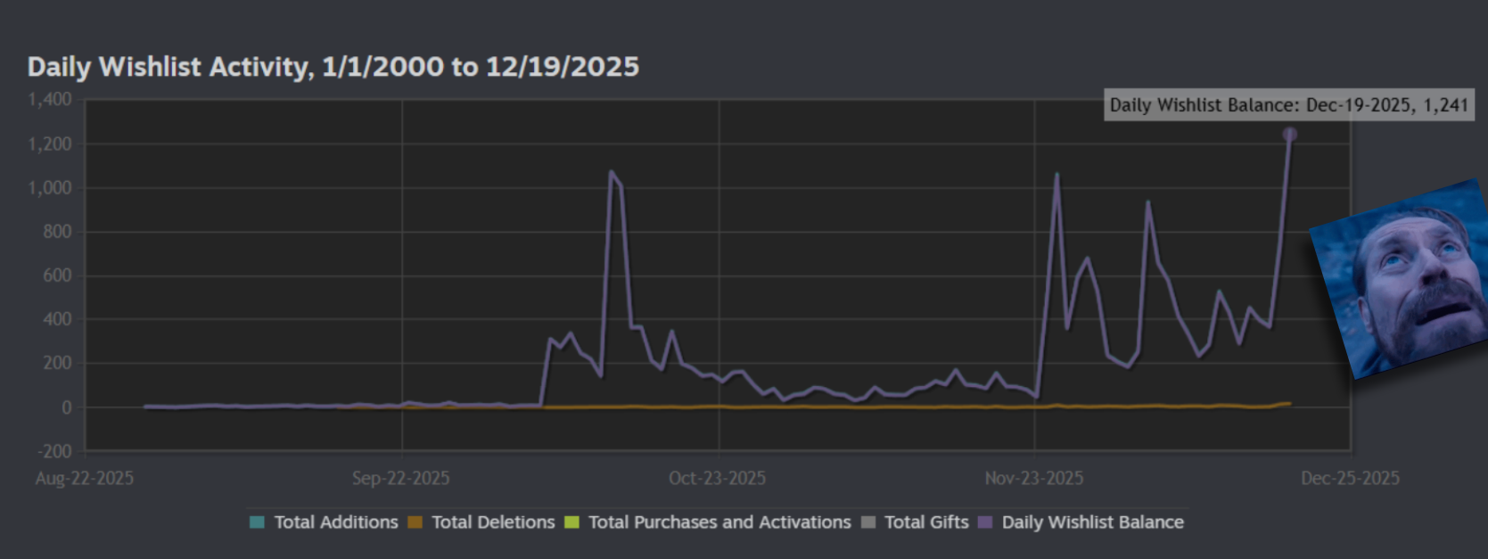Click the green Purchases and Activations swatch
Image resolution: width=1488 pixels, height=559 pixels.
coord(572,522)
